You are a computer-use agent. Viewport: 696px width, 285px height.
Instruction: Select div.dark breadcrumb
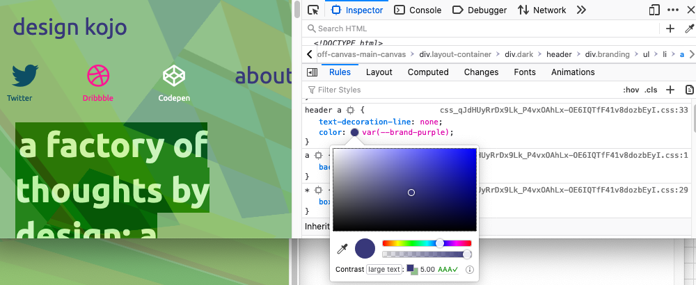coord(519,54)
